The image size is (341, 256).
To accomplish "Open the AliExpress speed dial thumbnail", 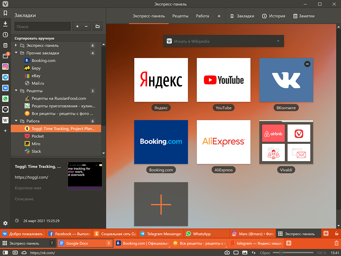I will [x=224, y=142].
